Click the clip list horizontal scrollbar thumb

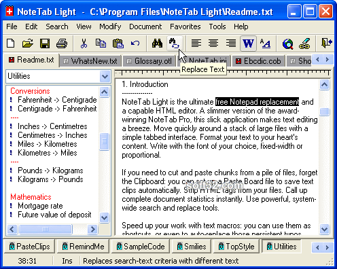point(46,229)
